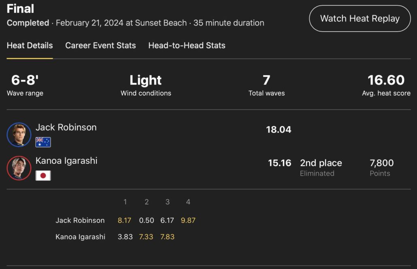Click the Jack Robinson name link
This screenshot has width=417, height=269.
click(66, 127)
